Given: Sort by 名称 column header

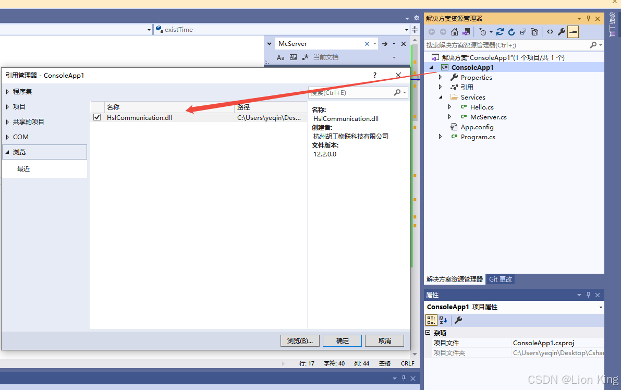Looking at the screenshot, I should tap(169, 107).
